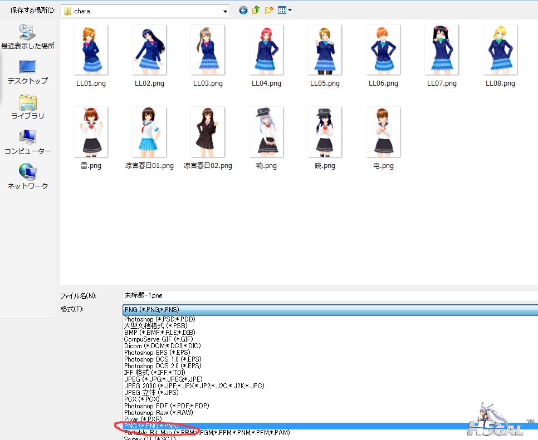Choose JPEG (*.JPG;*.JPEG;*.JPE) format

tap(163, 379)
